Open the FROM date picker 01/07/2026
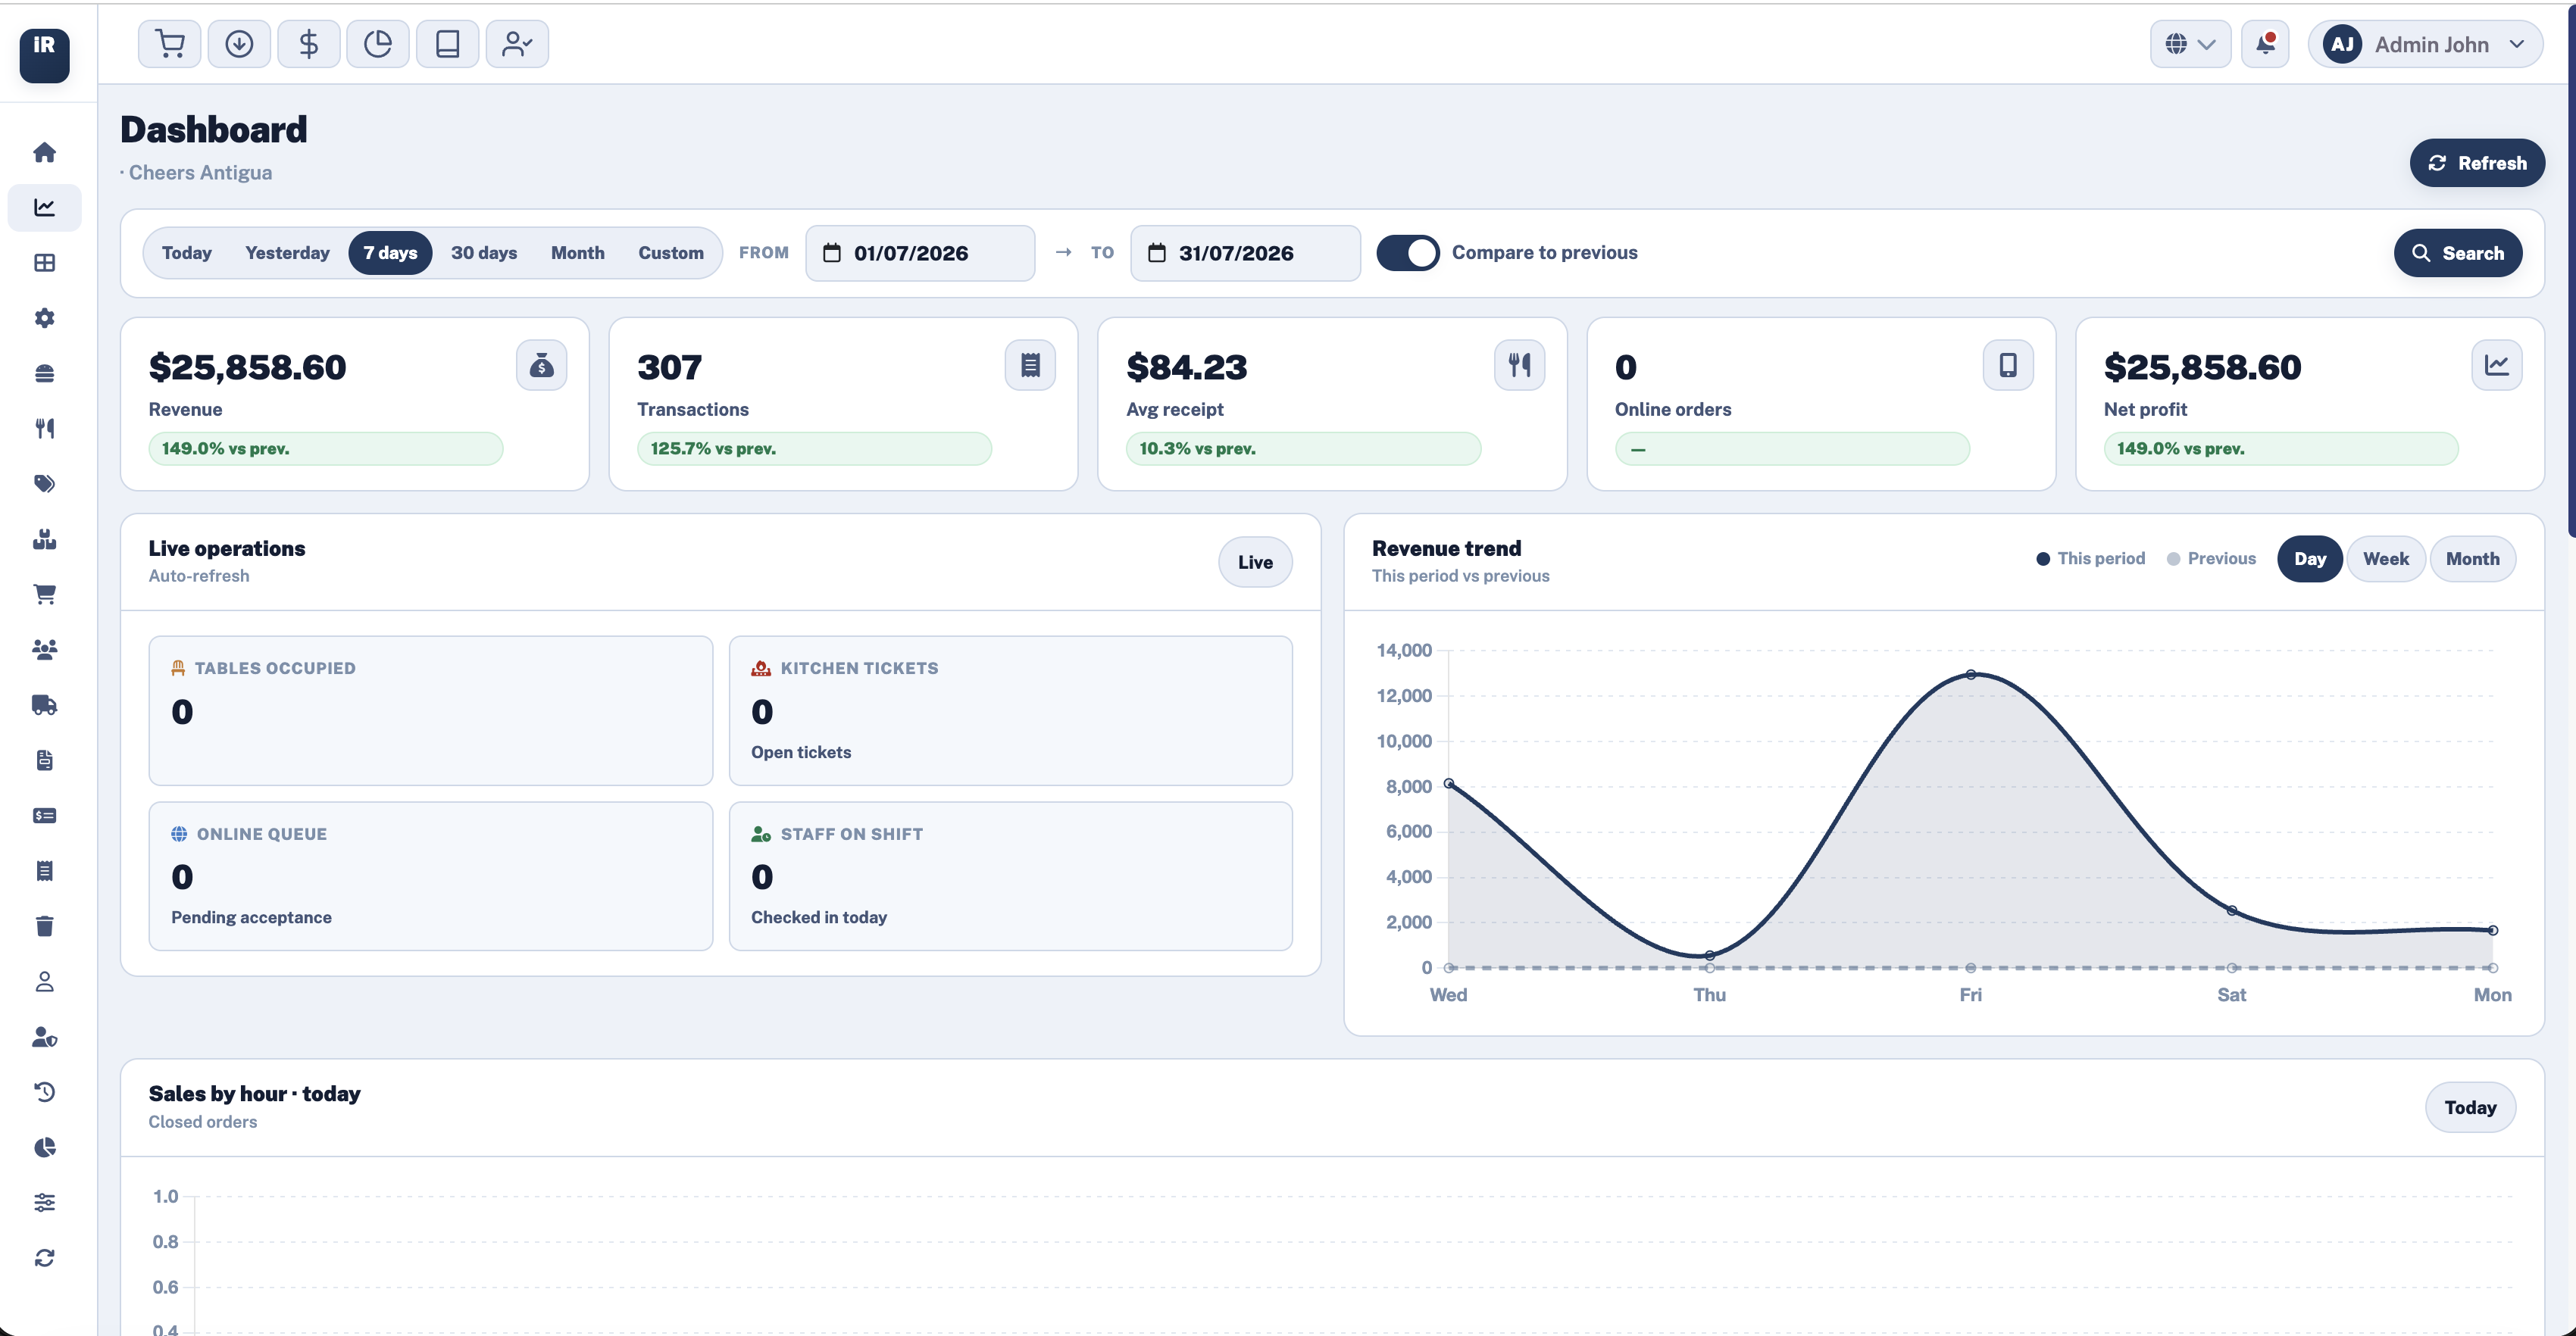2576x1336 pixels. pos(920,253)
